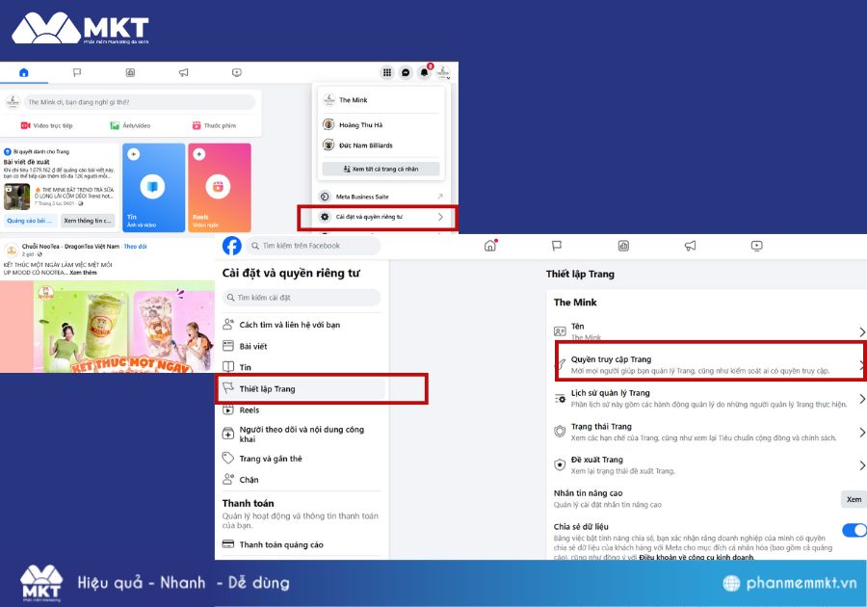Click the Tìm kiếm cài đặt search field
Viewport: 867px width, 607px height.
click(x=302, y=298)
